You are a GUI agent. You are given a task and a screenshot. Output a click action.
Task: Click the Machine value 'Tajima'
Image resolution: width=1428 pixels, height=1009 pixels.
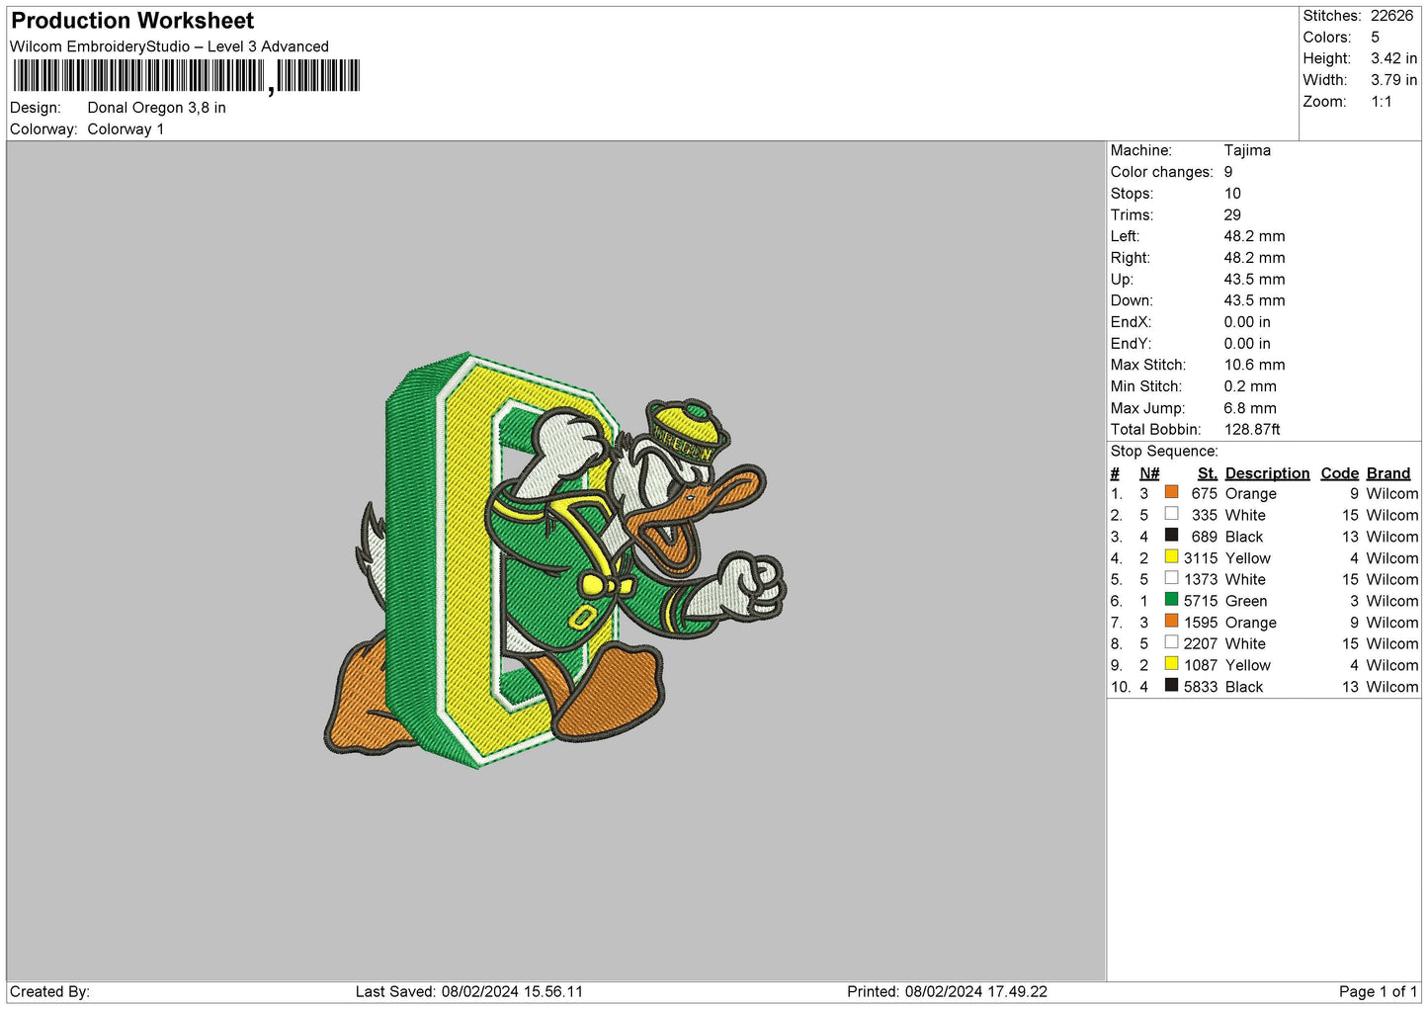coord(1247,150)
